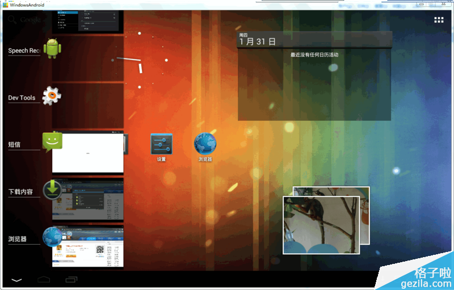
Task: Click the 浏览器 label in recents list
Action: (17, 239)
